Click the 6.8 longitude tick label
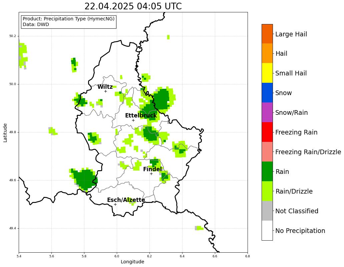This screenshot has height=267, width=344. (x=248, y=256)
